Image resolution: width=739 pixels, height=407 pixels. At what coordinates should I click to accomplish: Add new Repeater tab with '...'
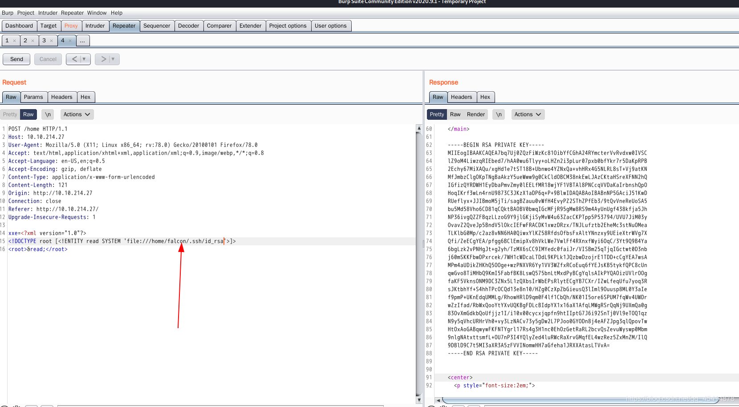click(x=83, y=41)
